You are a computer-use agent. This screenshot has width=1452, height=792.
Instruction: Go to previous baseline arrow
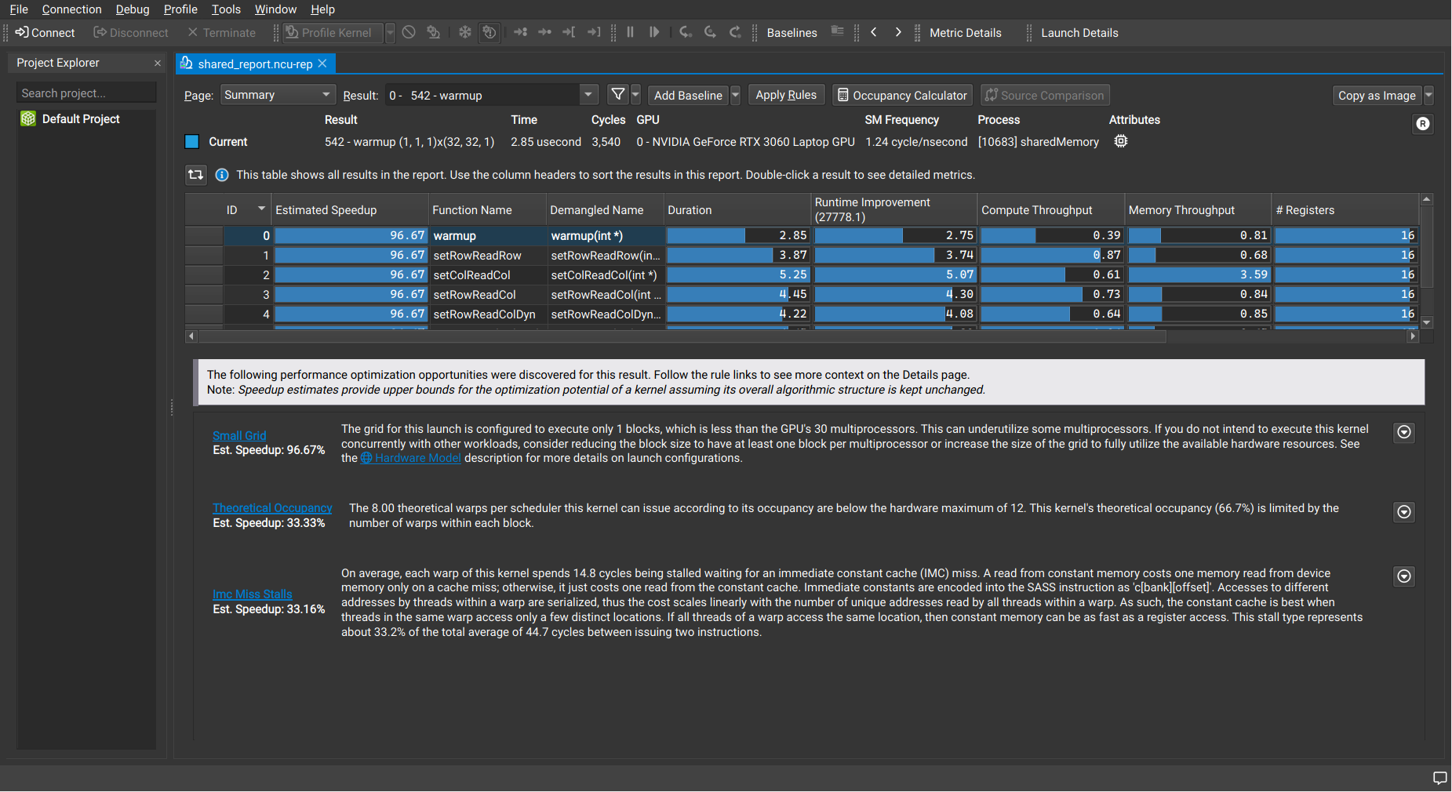point(874,33)
